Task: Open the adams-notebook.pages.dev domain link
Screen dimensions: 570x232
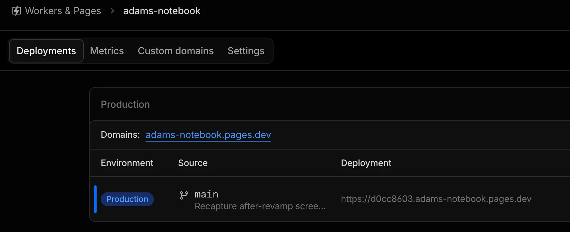Action: 208,135
